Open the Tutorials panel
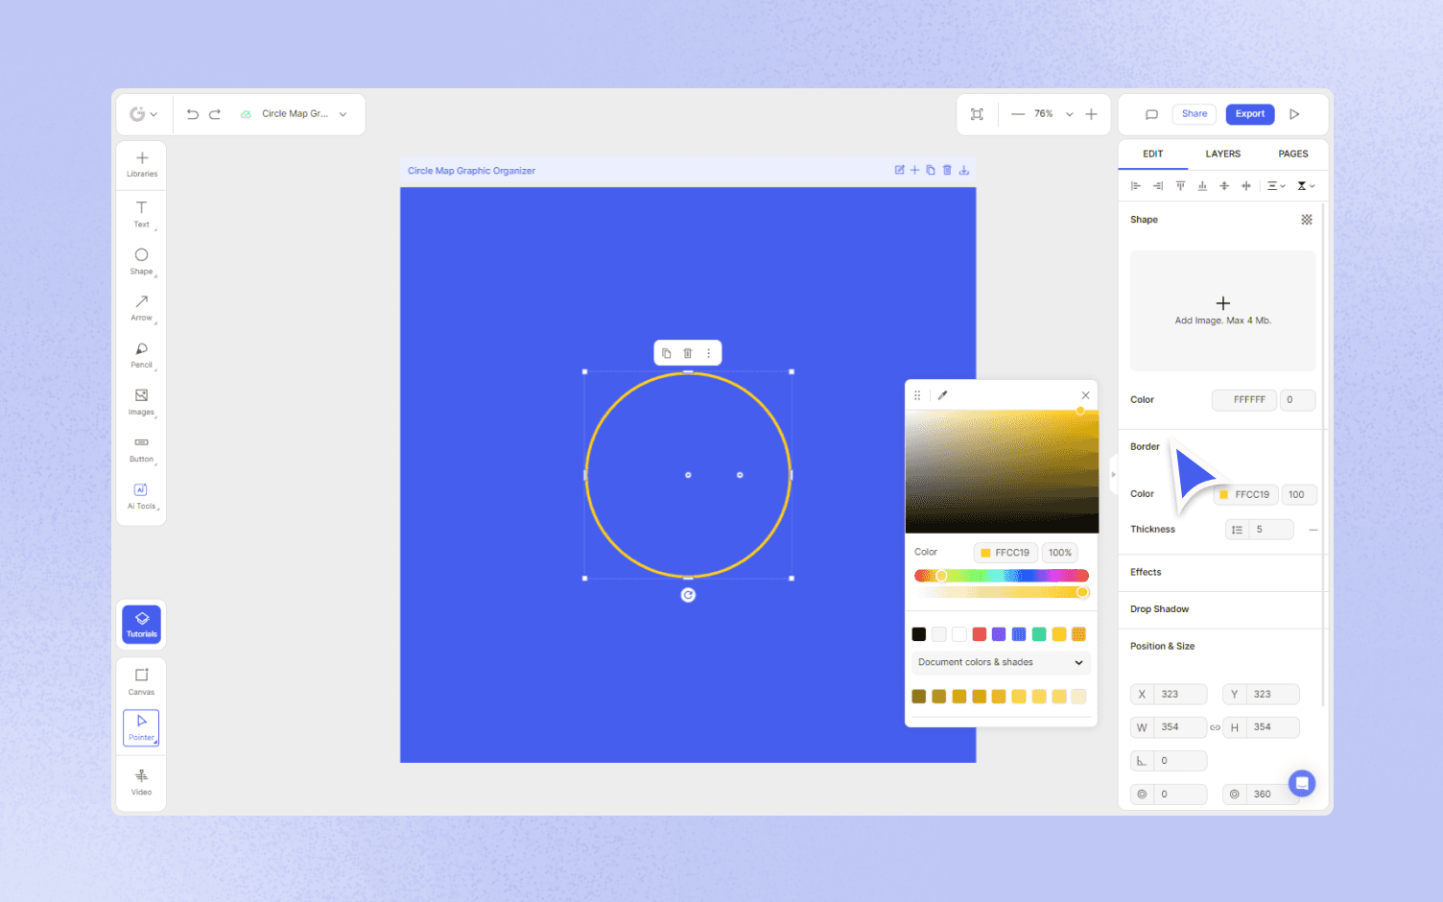The height and width of the screenshot is (902, 1443). tap(141, 624)
